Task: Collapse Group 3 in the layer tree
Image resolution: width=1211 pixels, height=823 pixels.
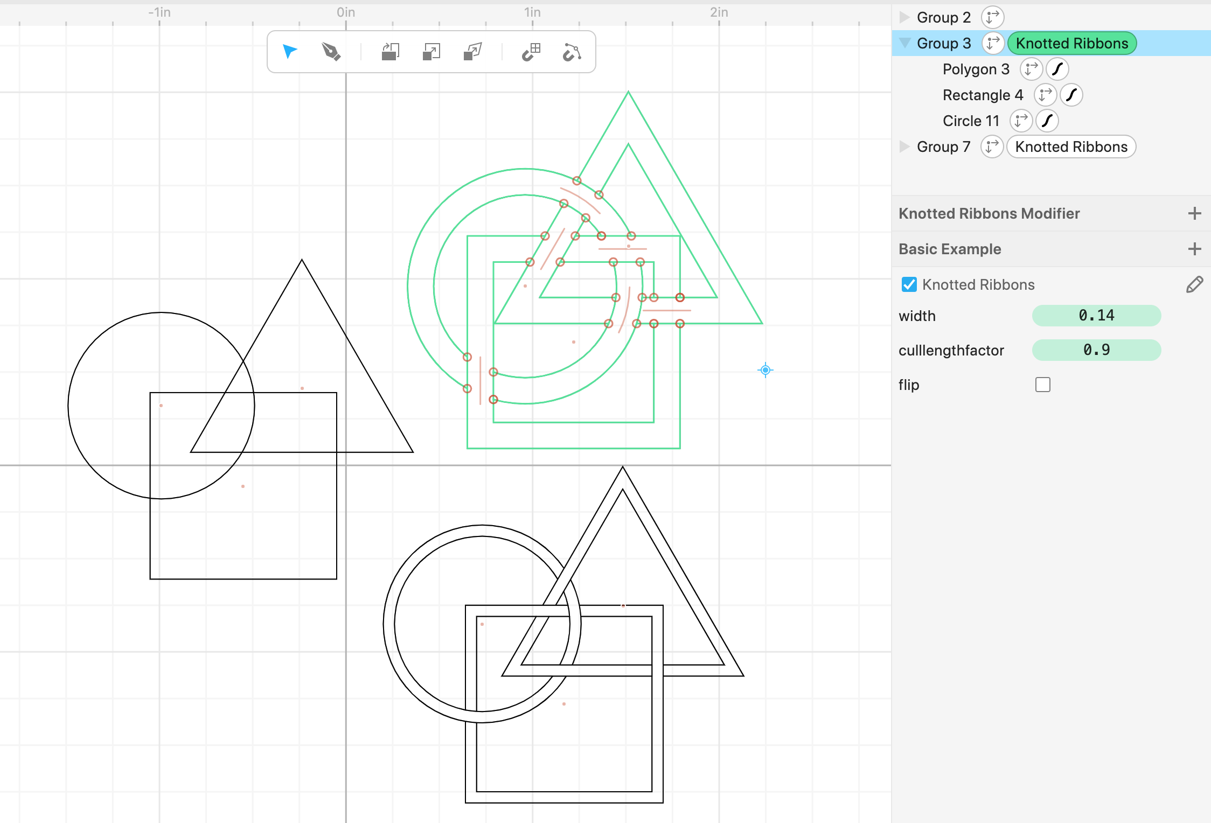Action: [904, 43]
